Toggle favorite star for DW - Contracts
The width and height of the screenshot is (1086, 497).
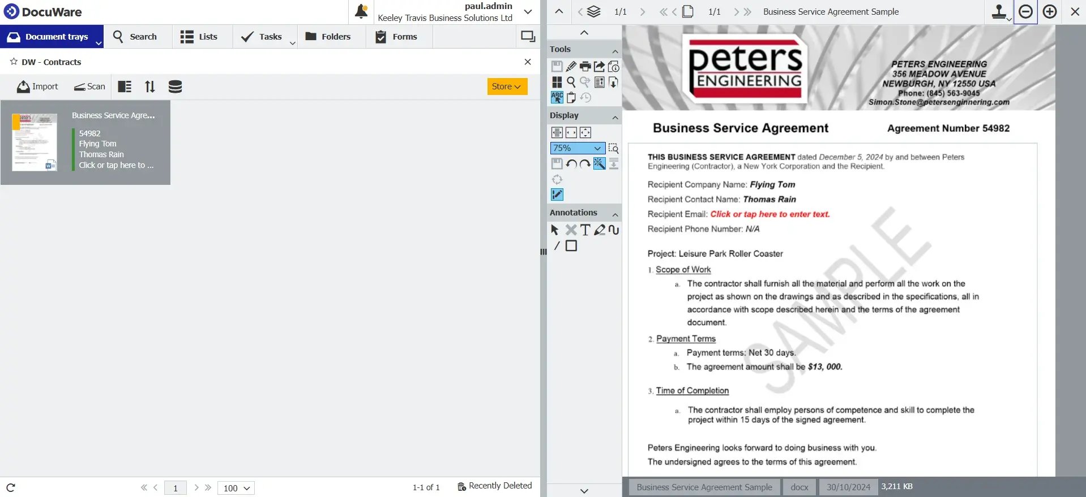tap(14, 62)
